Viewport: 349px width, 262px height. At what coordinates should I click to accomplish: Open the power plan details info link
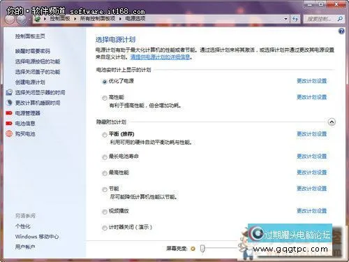pyautogui.click(x=160, y=57)
